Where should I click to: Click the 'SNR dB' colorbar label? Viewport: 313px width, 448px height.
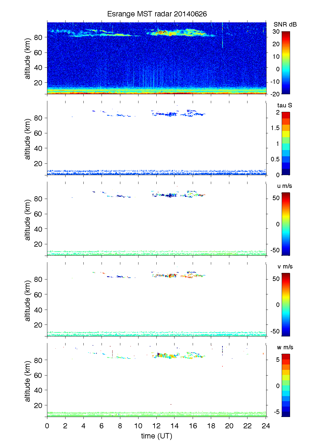(x=285, y=24)
